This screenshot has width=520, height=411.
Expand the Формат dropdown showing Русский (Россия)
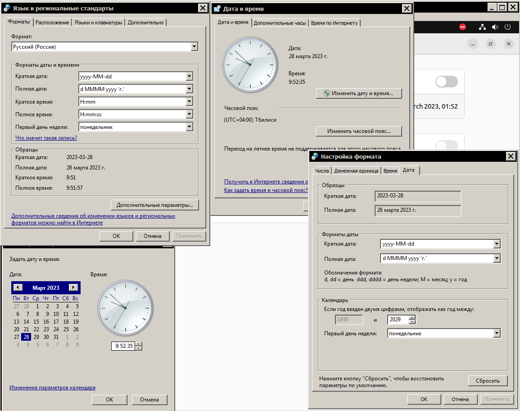pos(194,46)
